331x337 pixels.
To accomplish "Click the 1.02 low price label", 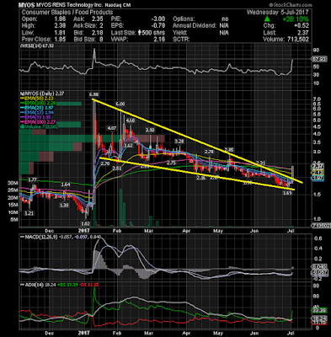I will (x=85, y=224).
